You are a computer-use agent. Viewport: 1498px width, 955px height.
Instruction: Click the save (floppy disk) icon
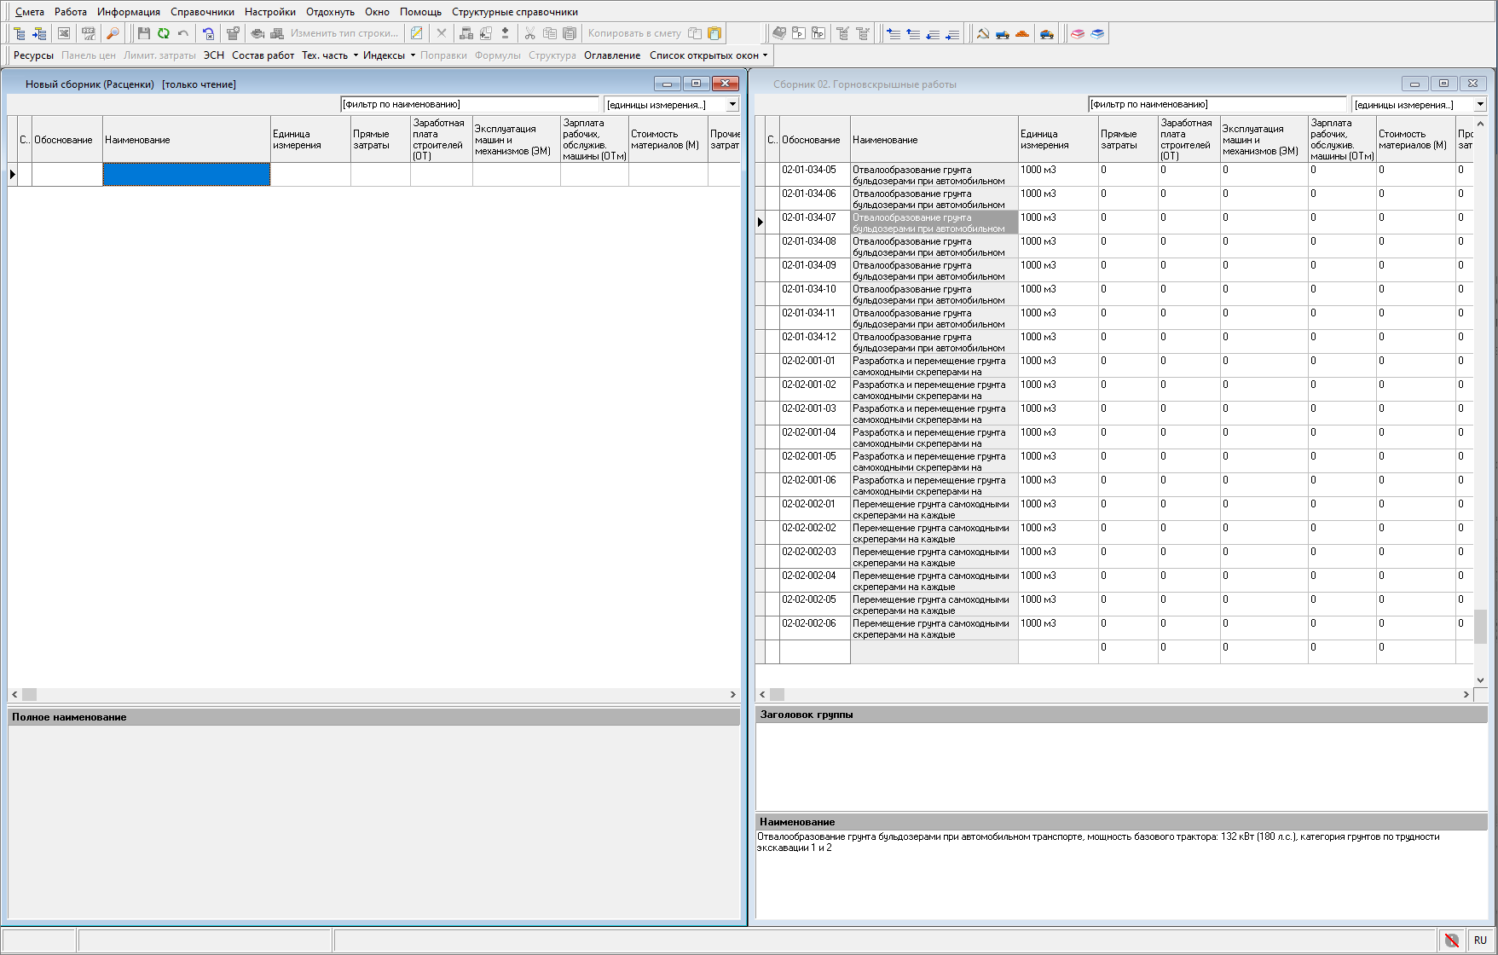(143, 33)
